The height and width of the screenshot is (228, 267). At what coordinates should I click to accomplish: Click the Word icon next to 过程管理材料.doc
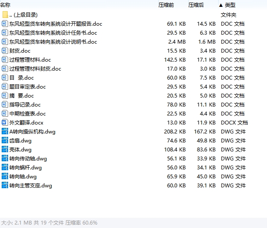click(5, 60)
